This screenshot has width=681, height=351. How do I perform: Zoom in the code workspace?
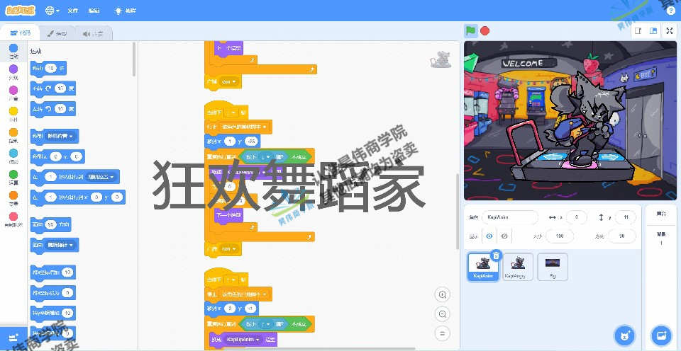[442, 294]
